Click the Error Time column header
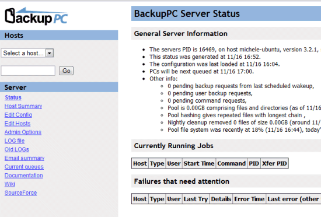Screen dimensions: 321x217 point(249,199)
